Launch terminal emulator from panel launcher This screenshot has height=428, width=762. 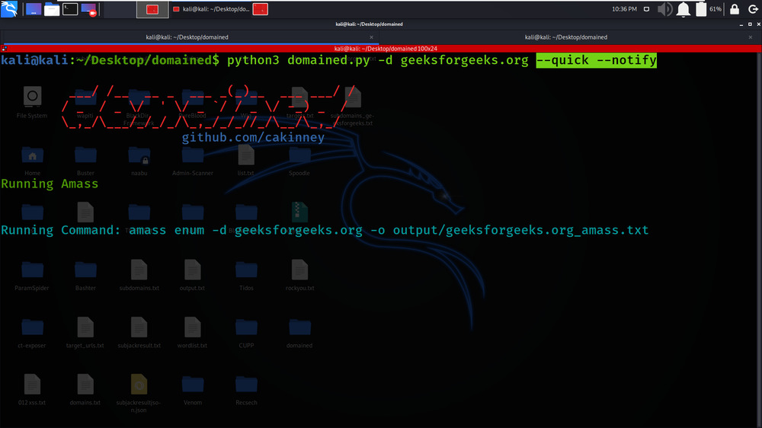pos(70,9)
